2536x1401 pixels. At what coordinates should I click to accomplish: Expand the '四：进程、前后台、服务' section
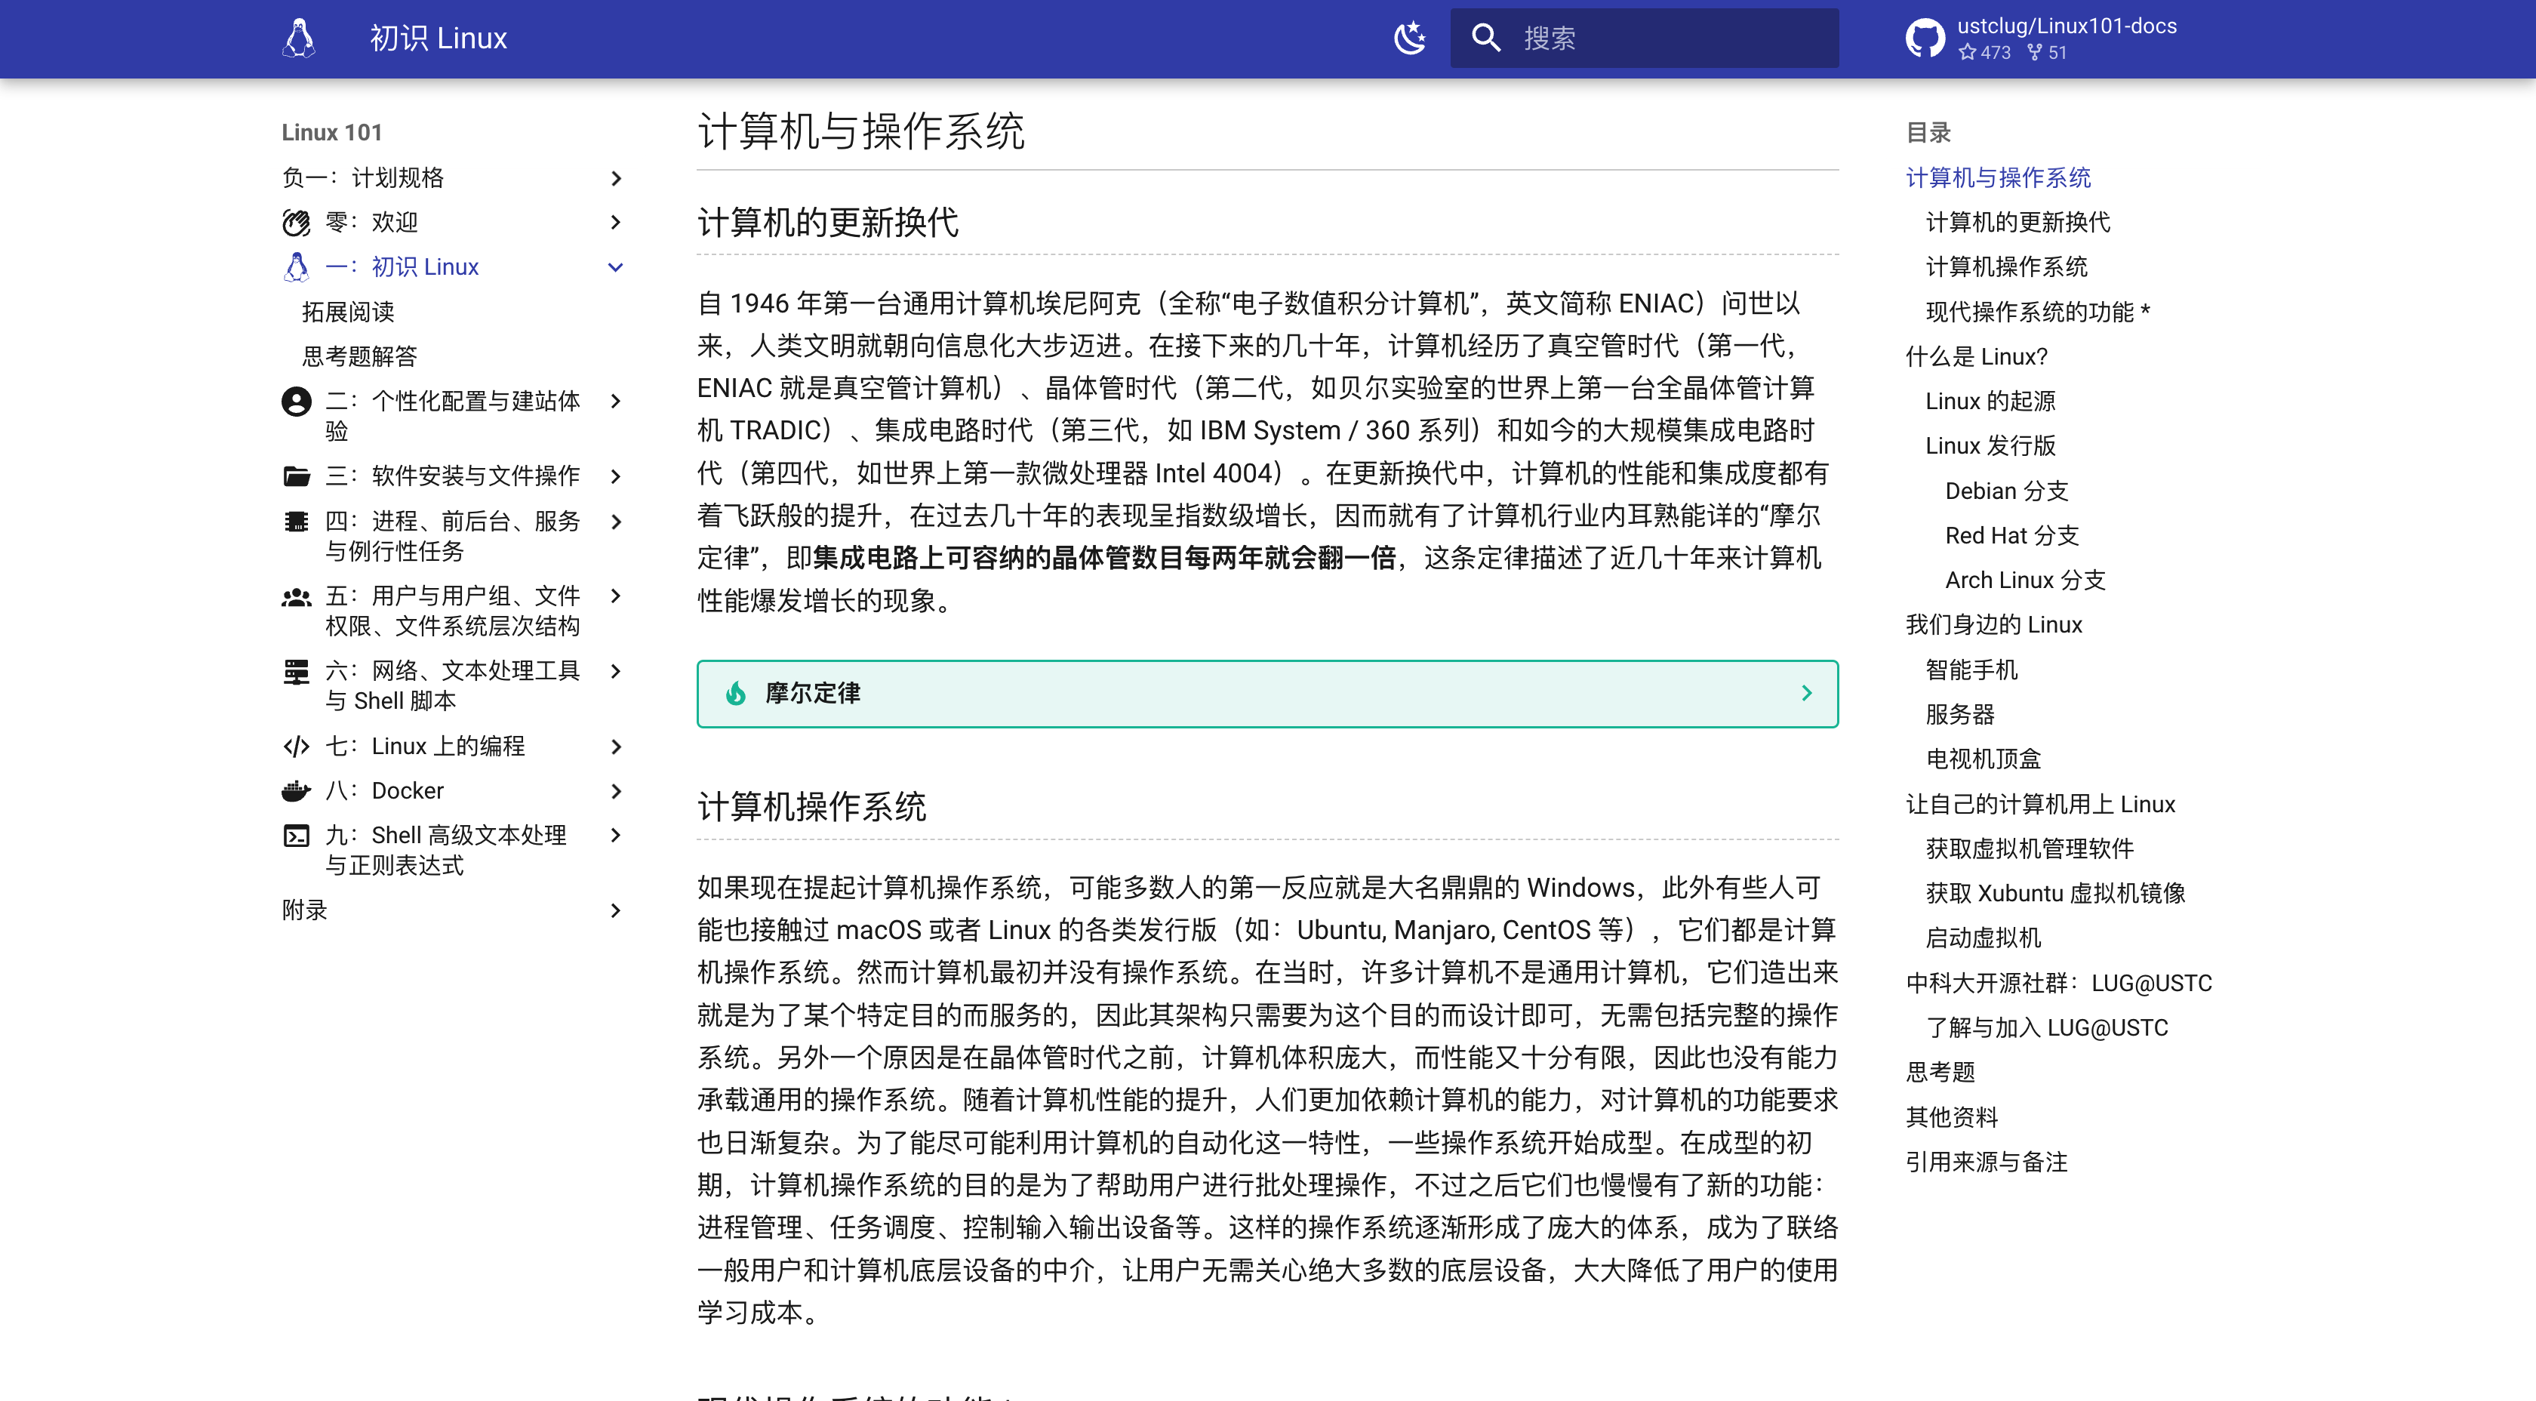pyautogui.click(x=617, y=522)
